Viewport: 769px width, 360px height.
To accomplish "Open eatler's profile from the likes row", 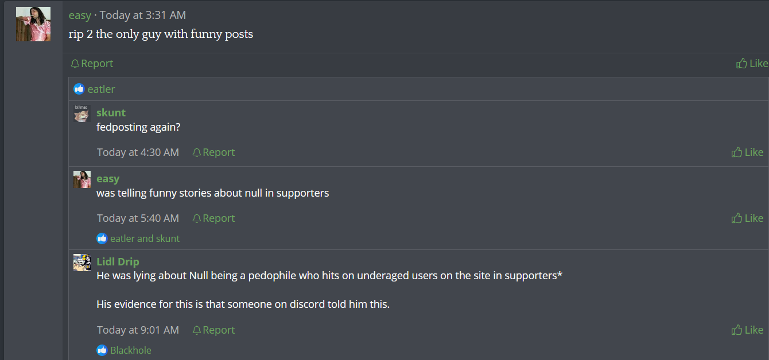I will tap(101, 89).
